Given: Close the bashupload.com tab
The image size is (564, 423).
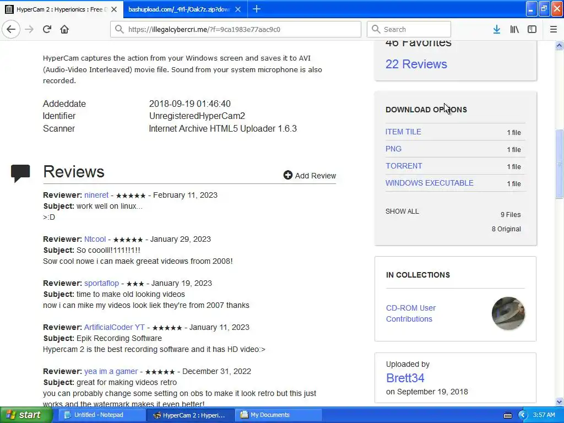Looking at the screenshot, I should point(238,9).
